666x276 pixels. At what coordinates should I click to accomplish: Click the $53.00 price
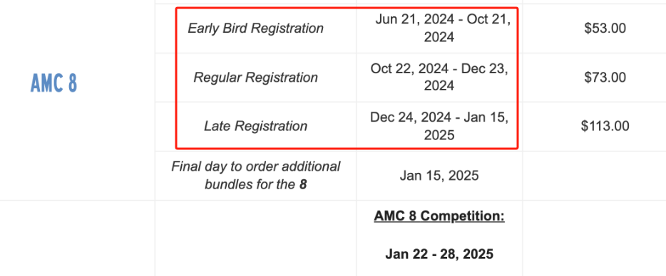[605, 28]
